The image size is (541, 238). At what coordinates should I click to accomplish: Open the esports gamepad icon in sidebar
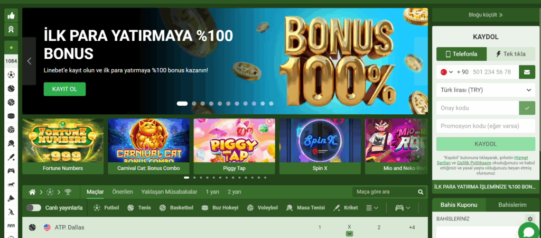[11, 171]
